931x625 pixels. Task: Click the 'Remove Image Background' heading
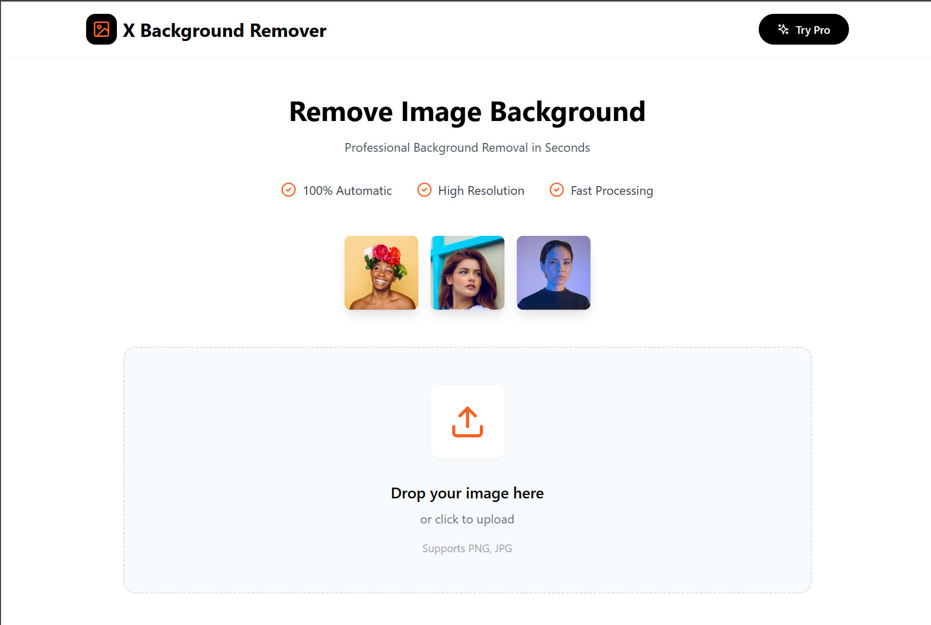(x=467, y=112)
